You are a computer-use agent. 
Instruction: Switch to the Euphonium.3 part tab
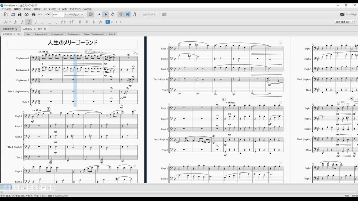[x=73, y=34]
